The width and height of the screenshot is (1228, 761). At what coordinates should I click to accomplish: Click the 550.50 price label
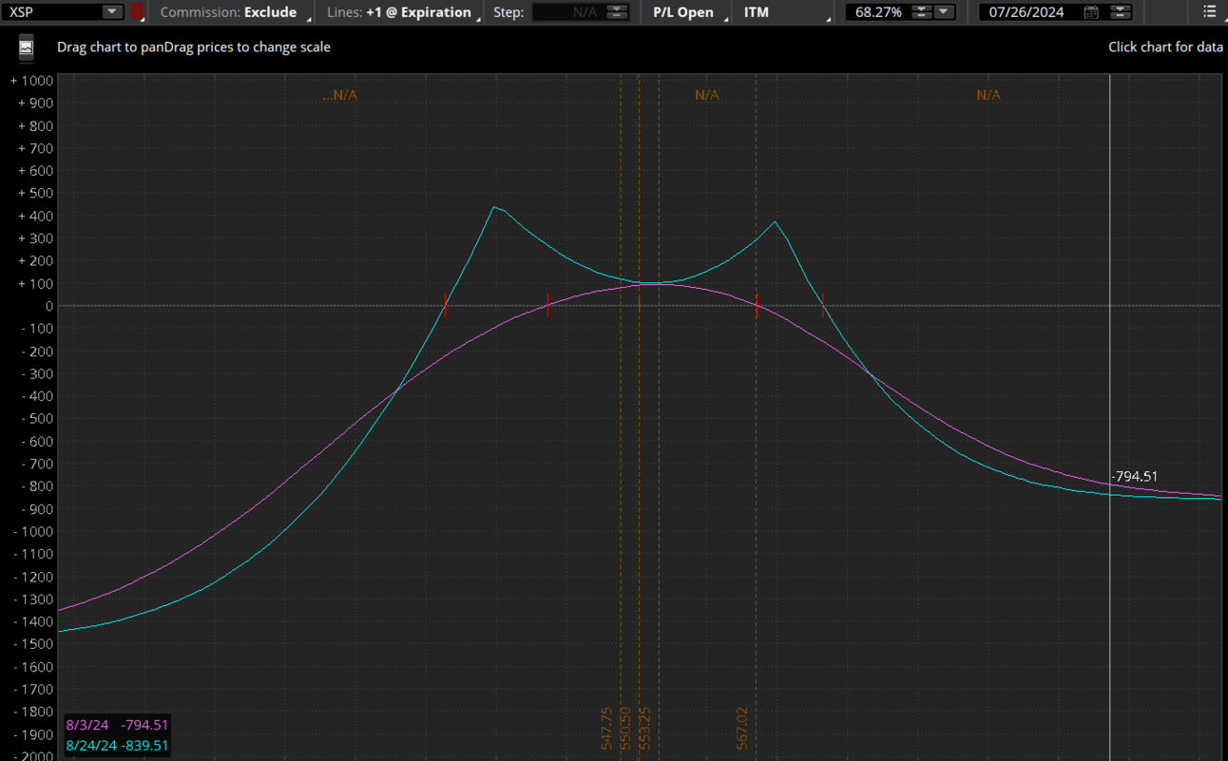[x=625, y=729]
